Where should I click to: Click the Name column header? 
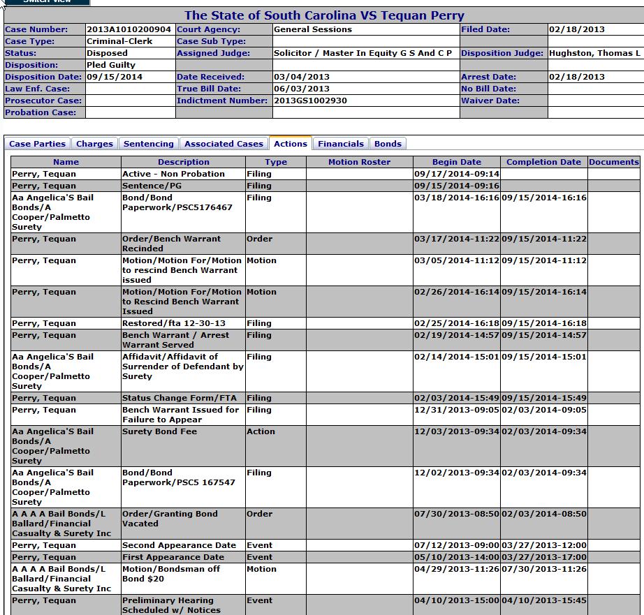click(66, 162)
